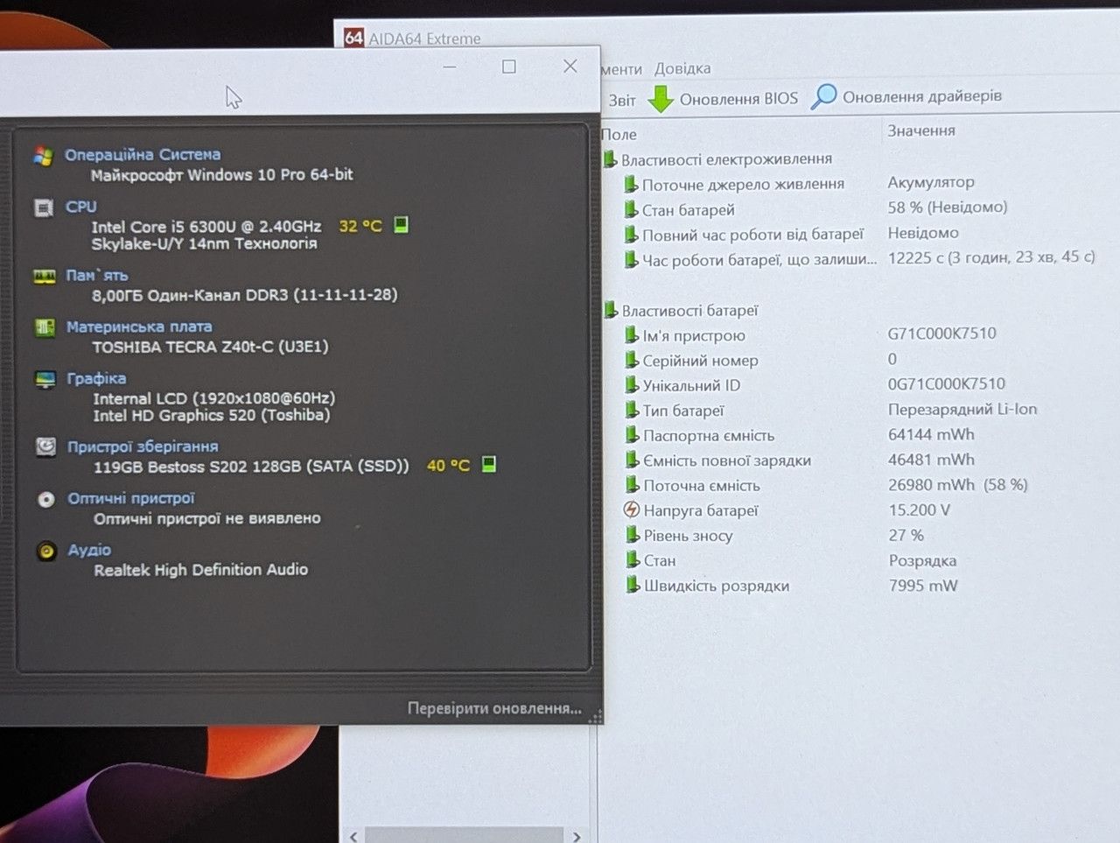This screenshot has width=1120, height=843.
Task: Click the 'Поле' column header in AIDA64
Action: pyautogui.click(x=619, y=134)
